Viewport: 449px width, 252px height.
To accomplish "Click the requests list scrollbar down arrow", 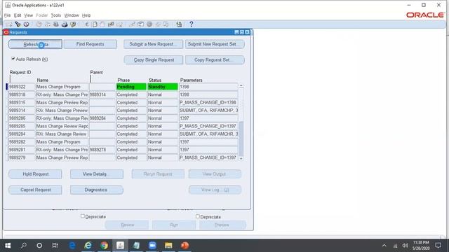I will click(241, 159).
